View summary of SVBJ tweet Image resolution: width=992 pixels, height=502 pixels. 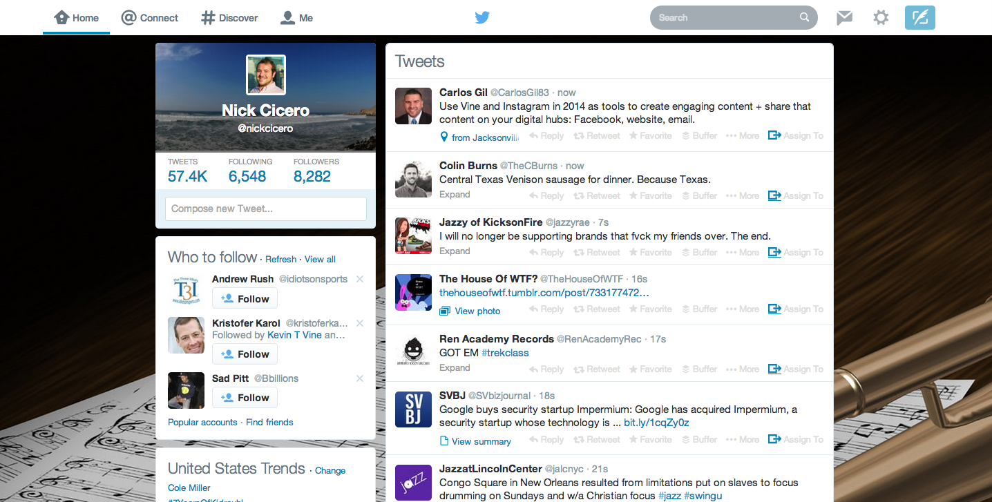(475, 442)
